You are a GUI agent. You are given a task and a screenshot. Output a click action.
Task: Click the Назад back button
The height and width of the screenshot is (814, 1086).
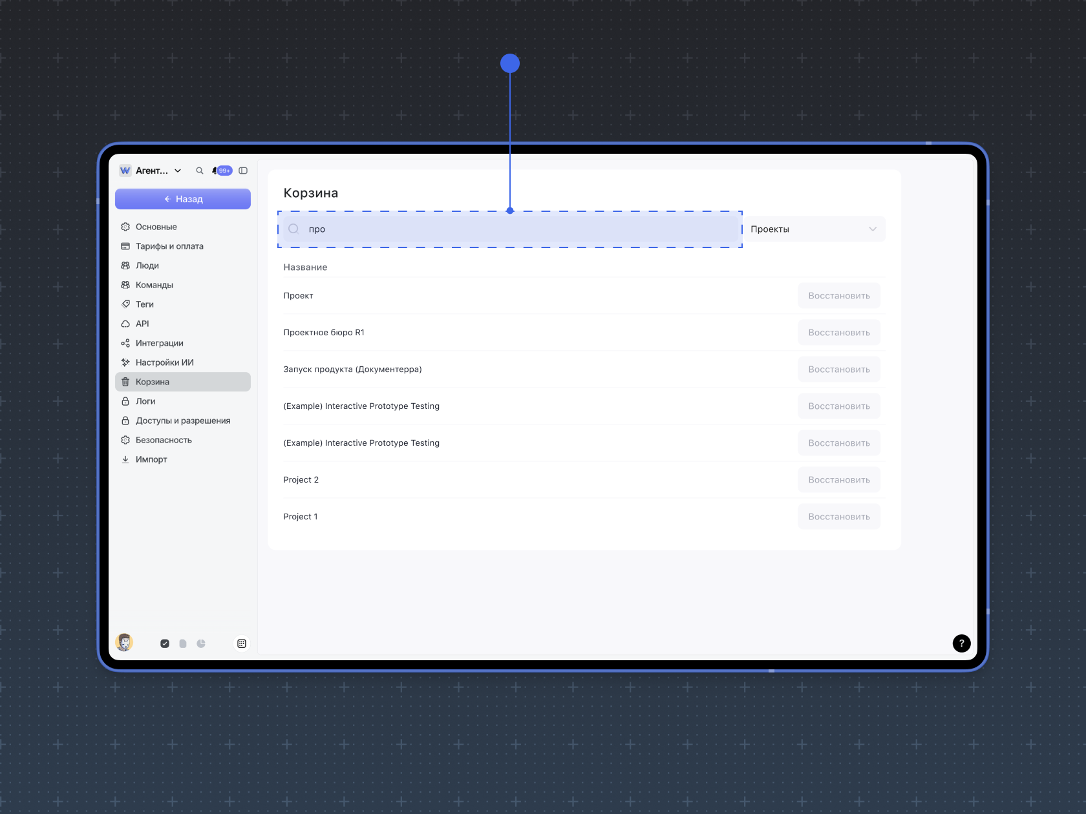pyautogui.click(x=183, y=199)
